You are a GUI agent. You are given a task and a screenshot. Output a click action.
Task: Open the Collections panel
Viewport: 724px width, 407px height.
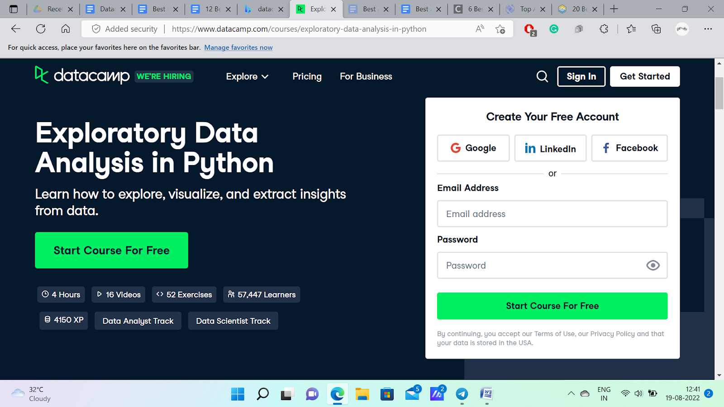[656, 29]
